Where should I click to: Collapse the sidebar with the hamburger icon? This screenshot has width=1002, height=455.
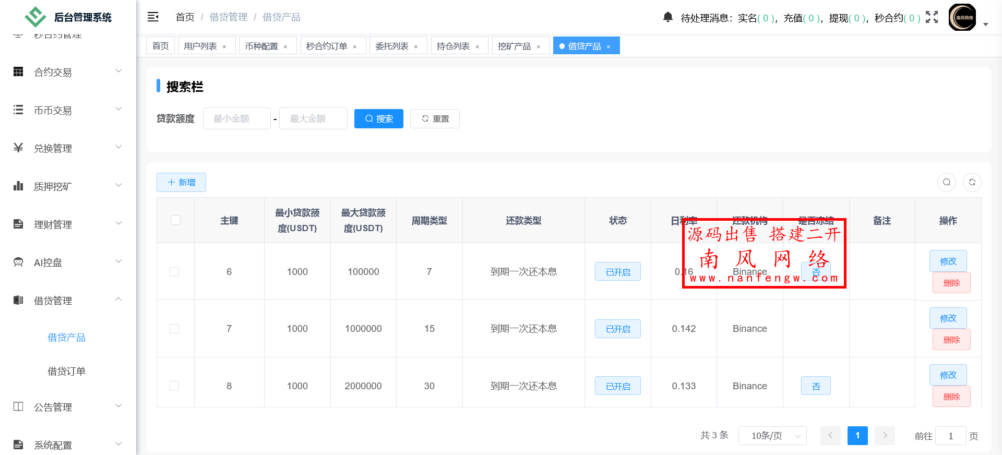[x=153, y=17]
